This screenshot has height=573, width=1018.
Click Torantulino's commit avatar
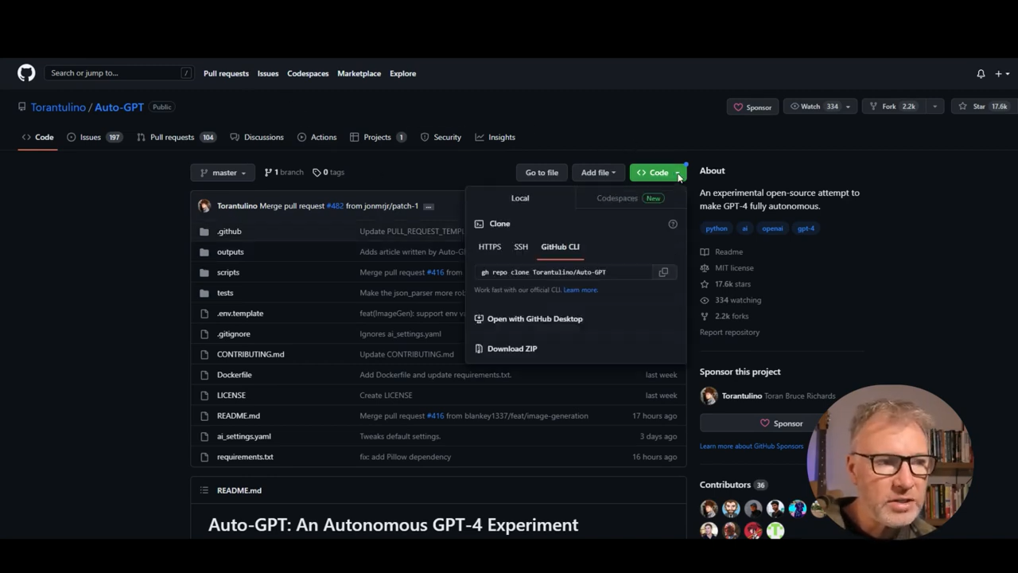click(204, 206)
